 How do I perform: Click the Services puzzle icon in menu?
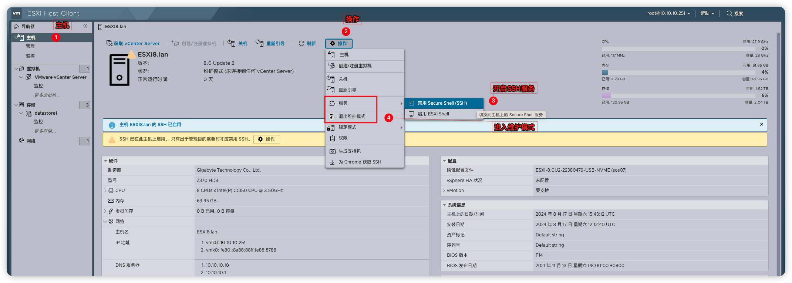click(332, 103)
